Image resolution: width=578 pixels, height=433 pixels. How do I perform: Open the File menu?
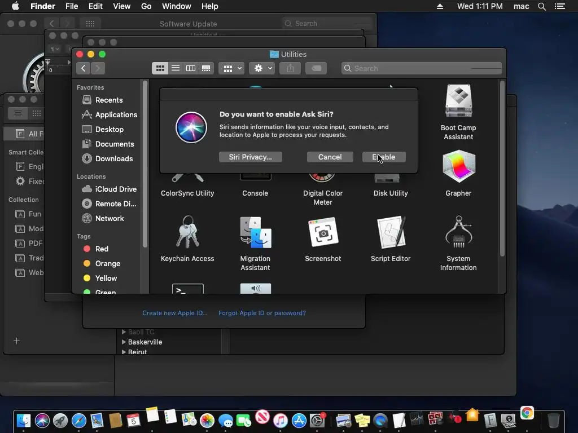point(72,6)
